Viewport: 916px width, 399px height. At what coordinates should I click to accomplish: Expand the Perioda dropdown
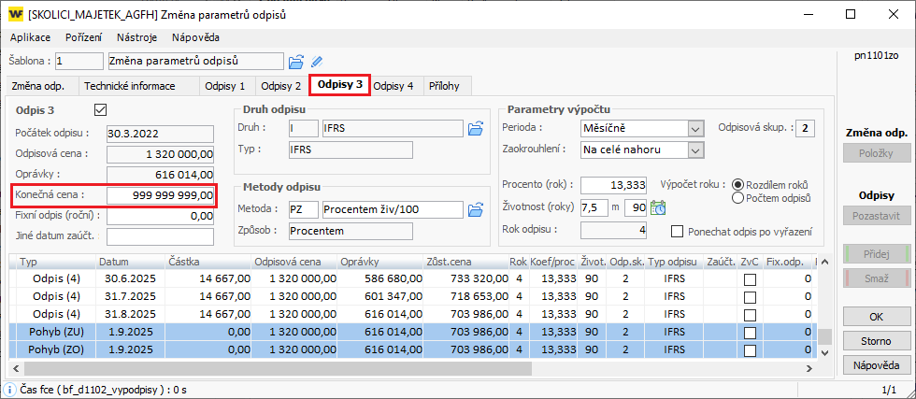click(694, 128)
